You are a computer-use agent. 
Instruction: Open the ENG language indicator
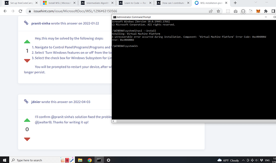click(267, 160)
